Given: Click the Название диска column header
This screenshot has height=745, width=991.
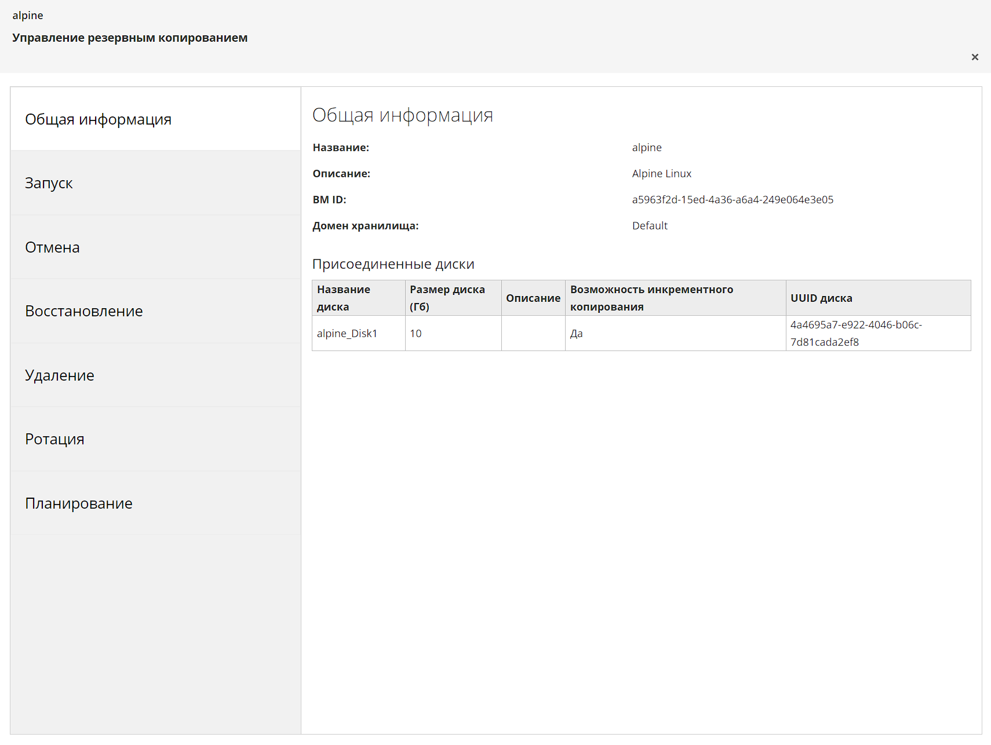Looking at the screenshot, I should [x=344, y=298].
